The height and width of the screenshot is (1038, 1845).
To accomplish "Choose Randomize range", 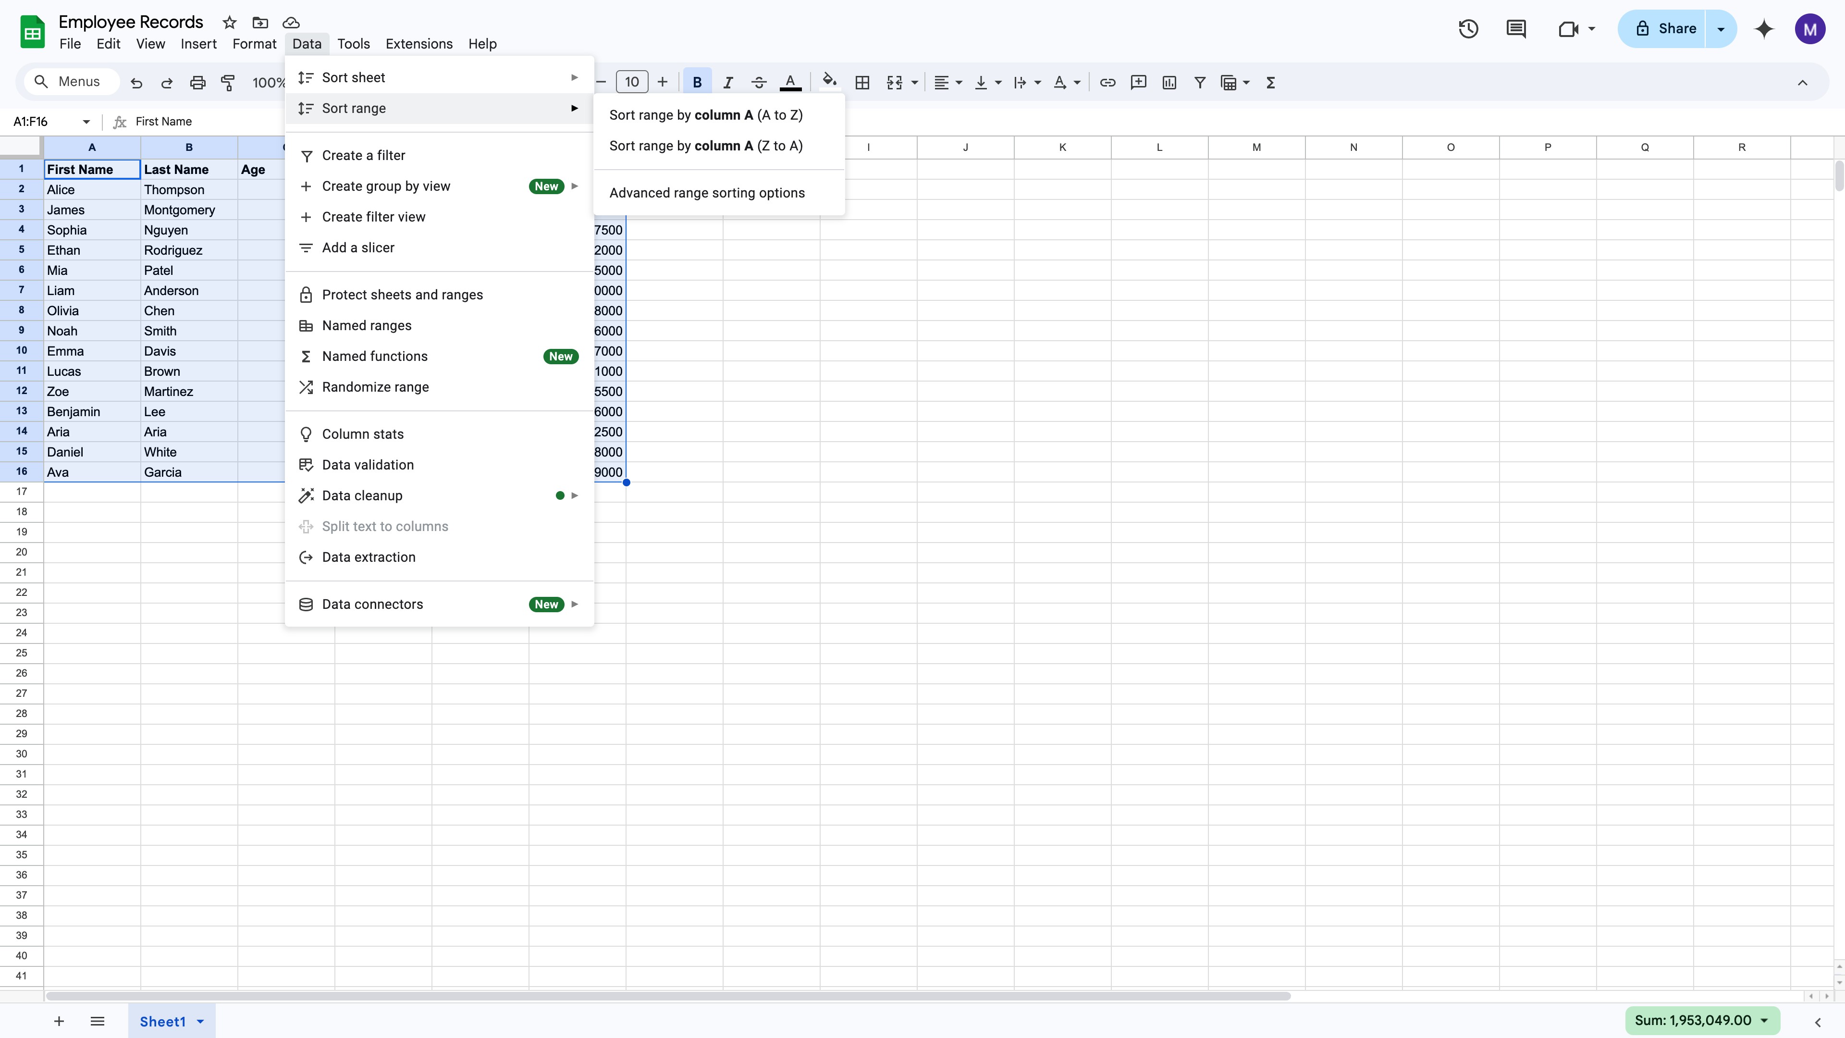I will [439, 387].
